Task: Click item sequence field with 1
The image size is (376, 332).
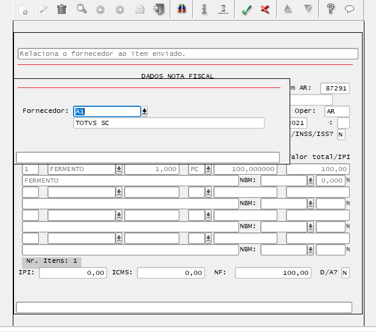Action: 30,169
